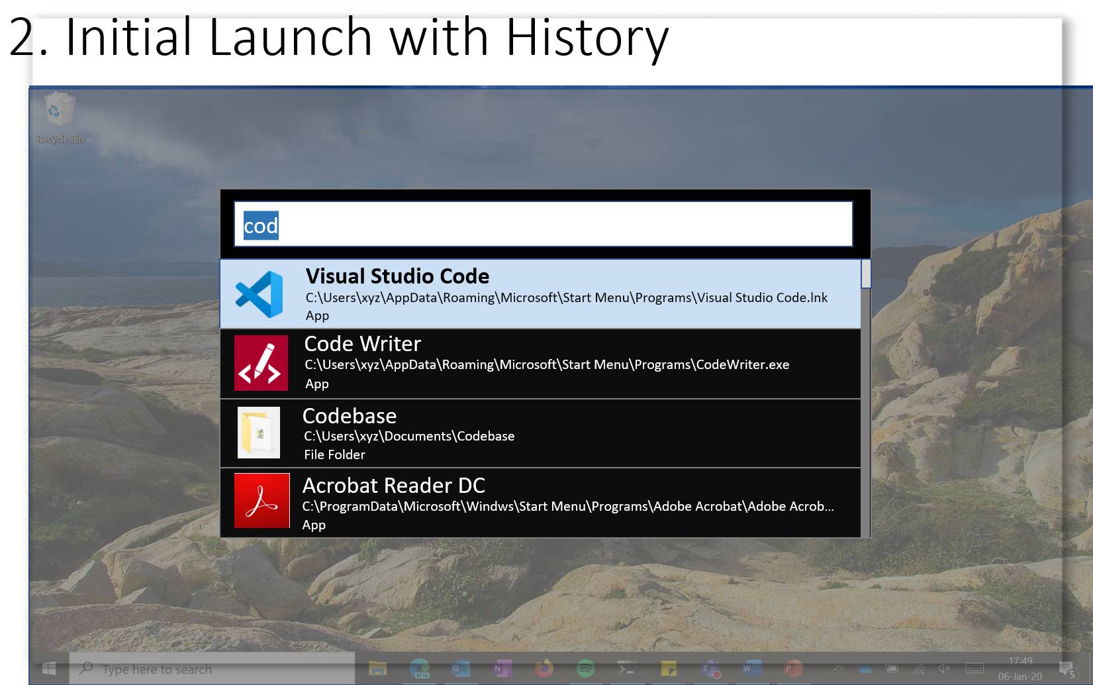Click the Codebase folder icon
Viewport: 1093px width, 685px height.
tap(259, 433)
